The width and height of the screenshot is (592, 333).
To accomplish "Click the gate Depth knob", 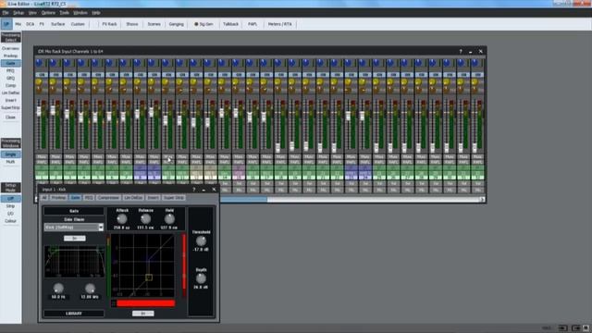I will coord(201,278).
